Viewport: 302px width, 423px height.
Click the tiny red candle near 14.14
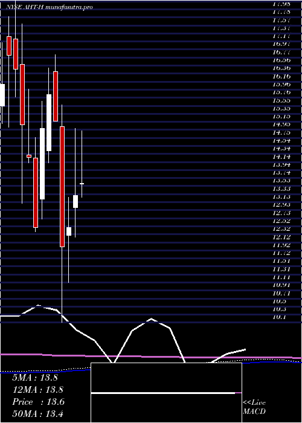[29, 156]
